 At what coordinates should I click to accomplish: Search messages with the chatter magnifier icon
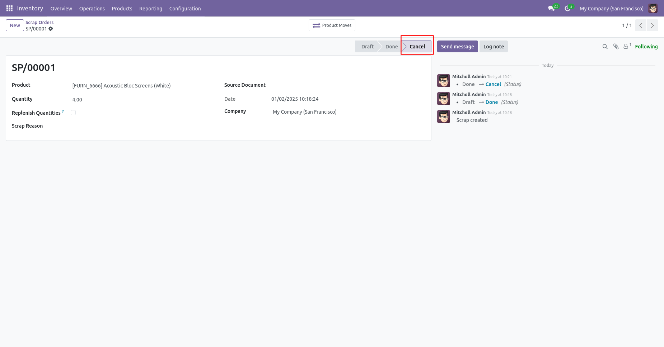pos(605,47)
